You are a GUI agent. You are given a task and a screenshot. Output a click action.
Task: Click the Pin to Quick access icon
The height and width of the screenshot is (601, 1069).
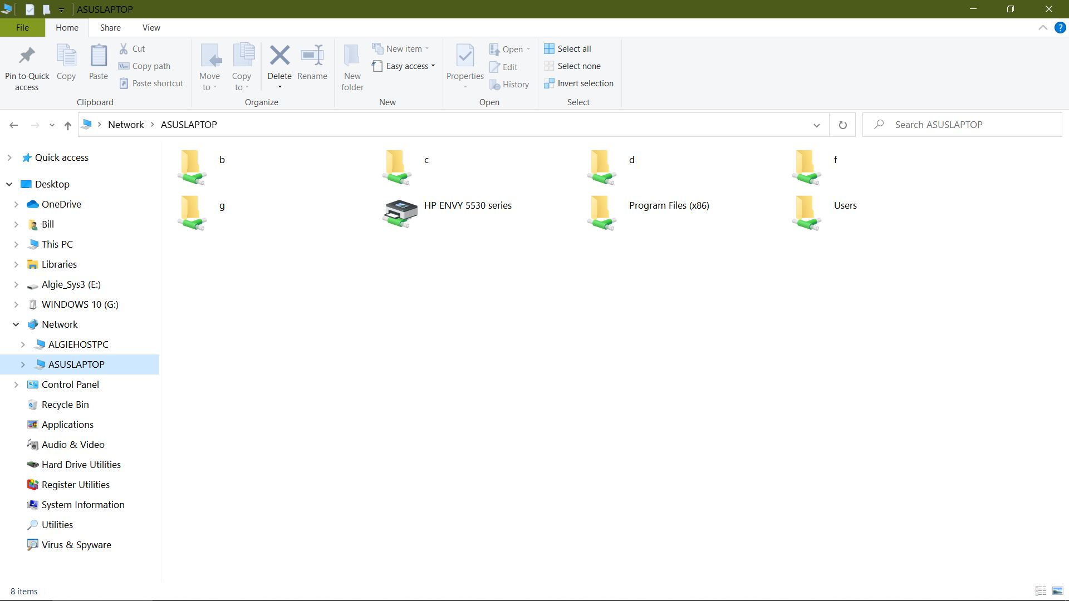27,56
